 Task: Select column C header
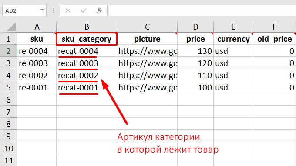[147, 27]
